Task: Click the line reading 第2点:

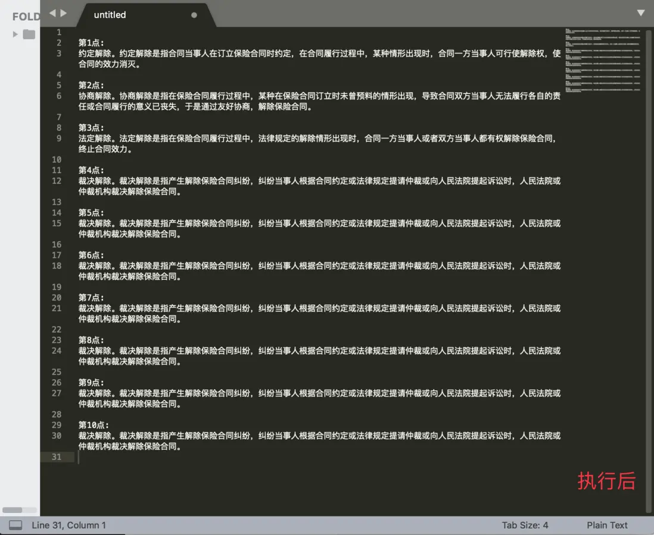Action: 91,85
